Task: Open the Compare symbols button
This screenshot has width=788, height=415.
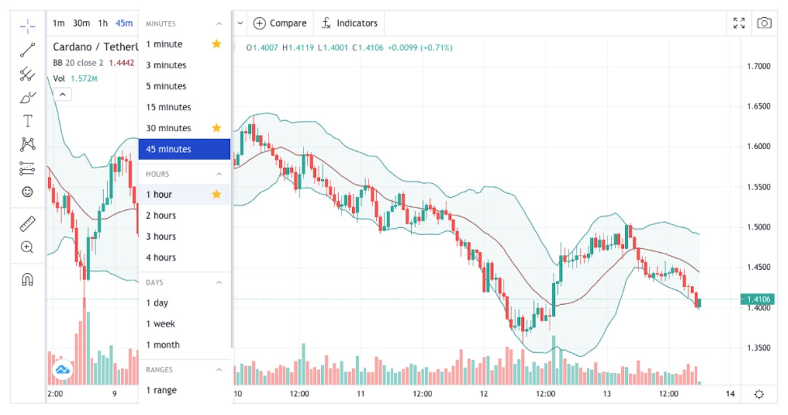Action: [x=280, y=23]
